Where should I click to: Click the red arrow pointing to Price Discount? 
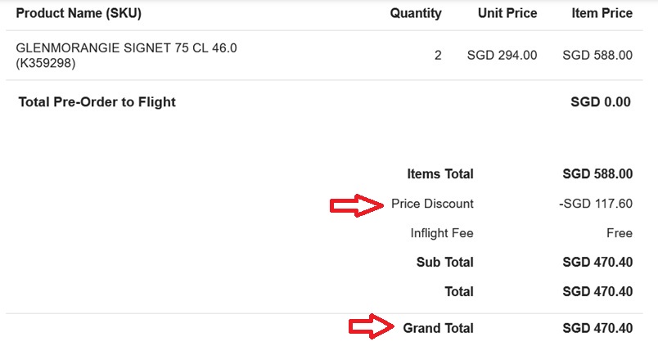(x=357, y=204)
